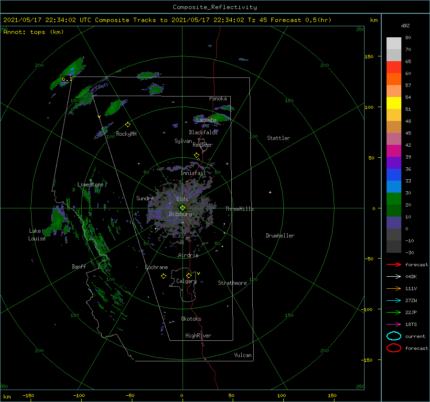Click the Strathmore label
The height and width of the screenshot is (402, 430).
point(232,283)
